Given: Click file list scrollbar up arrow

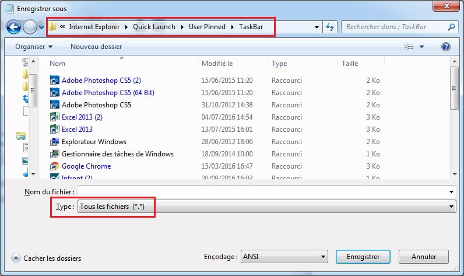Looking at the screenshot, I should pos(455,61).
